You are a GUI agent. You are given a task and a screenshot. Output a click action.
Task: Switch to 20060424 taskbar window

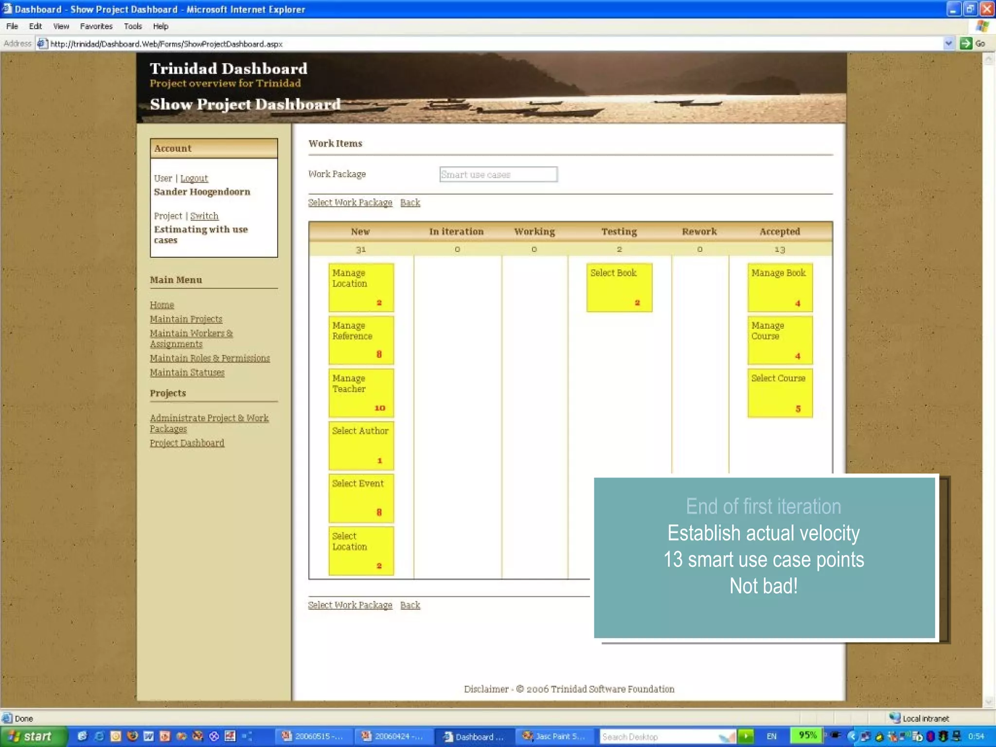pyautogui.click(x=393, y=736)
